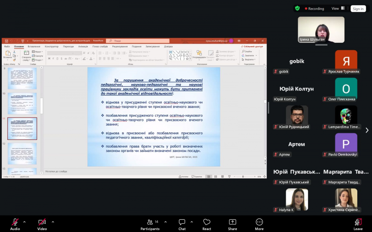The height and width of the screenshot is (232, 372).
Task: Expand video options arrow next to Video
Action: pos(53,222)
